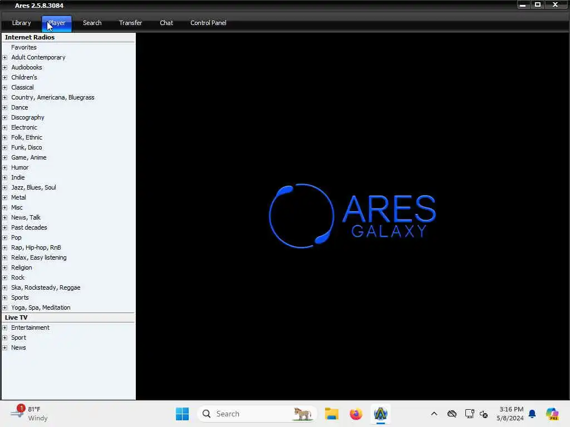
Task: Launch Firefox from the taskbar
Action: click(x=356, y=414)
